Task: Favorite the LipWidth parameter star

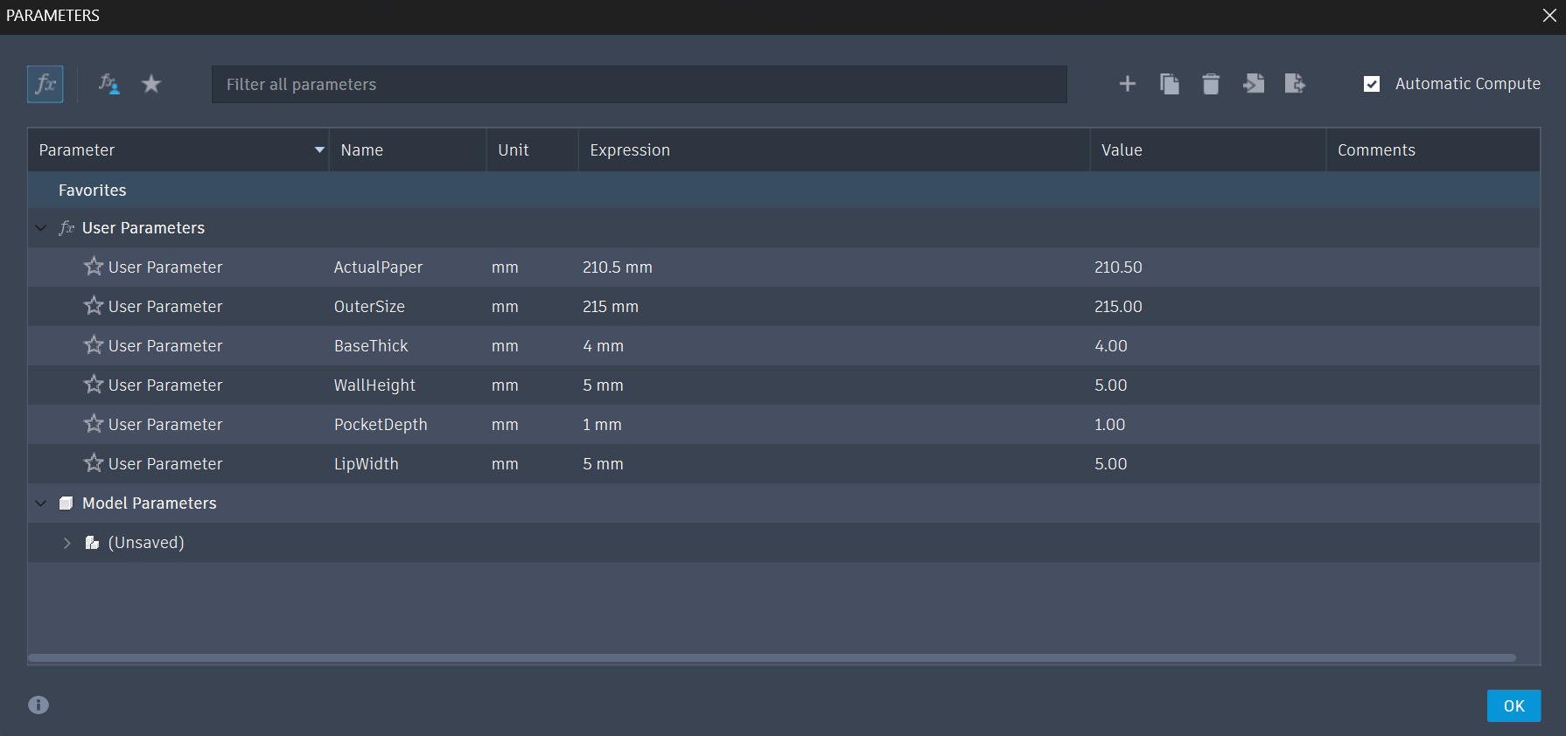Action: point(94,463)
